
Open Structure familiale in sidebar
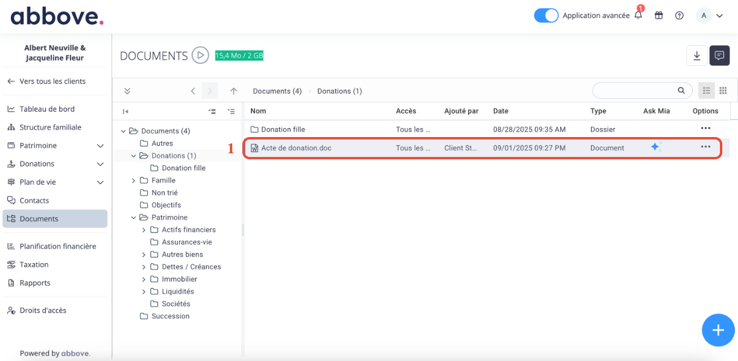click(50, 127)
